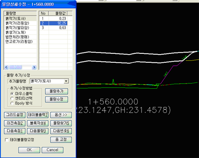Go to next station with 다음측점1
The image size is (199, 158).
point(15,131)
